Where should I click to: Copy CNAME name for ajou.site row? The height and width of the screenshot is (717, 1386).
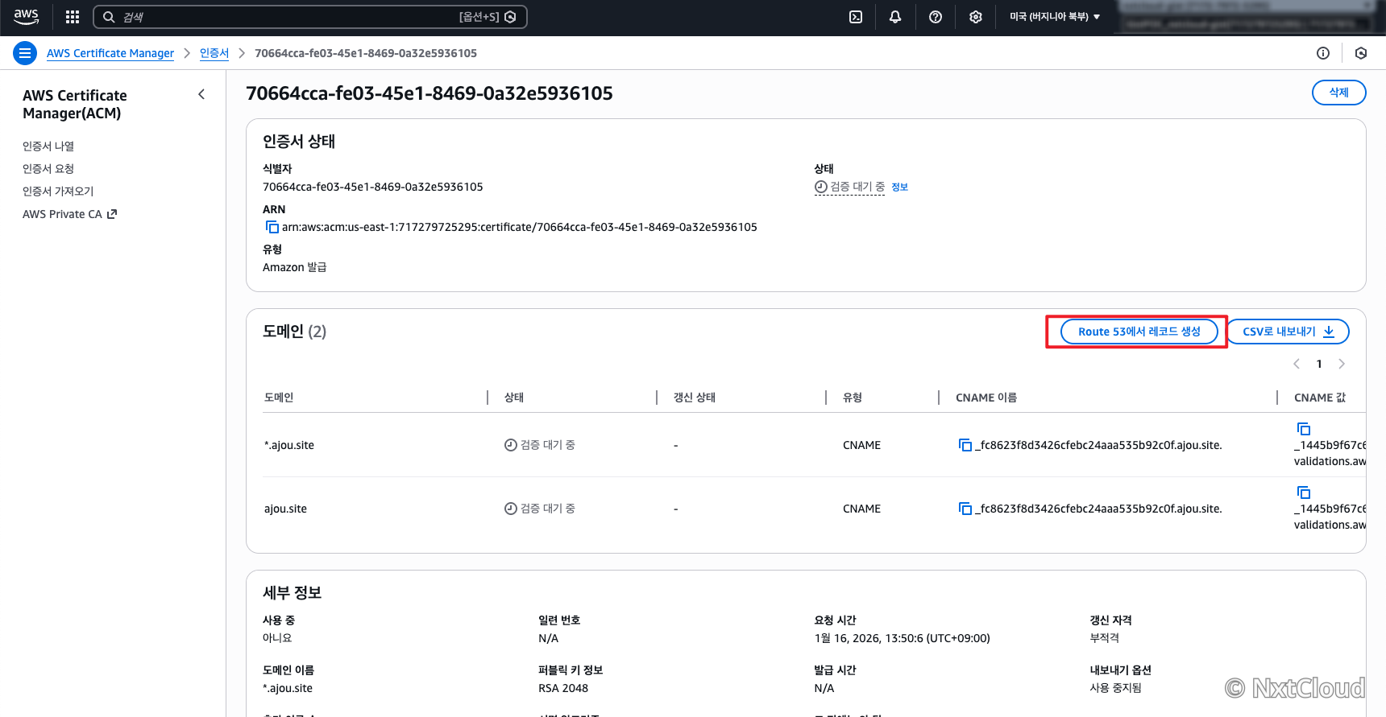click(x=965, y=509)
